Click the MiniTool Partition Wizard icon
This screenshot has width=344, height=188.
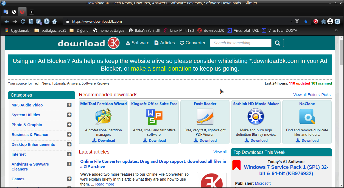point(103,117)
